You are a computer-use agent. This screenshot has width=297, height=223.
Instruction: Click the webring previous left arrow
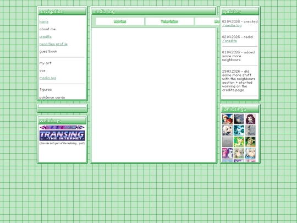42,127
